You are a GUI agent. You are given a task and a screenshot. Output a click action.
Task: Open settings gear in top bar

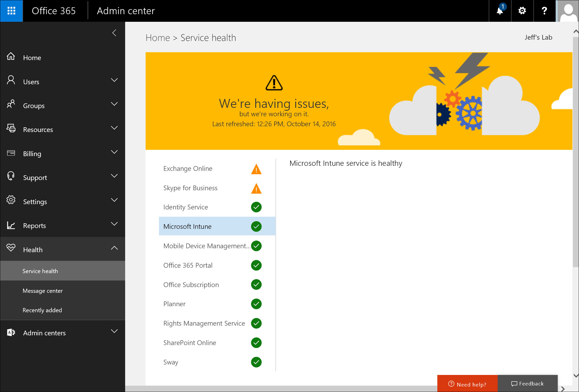coord(522,11)
